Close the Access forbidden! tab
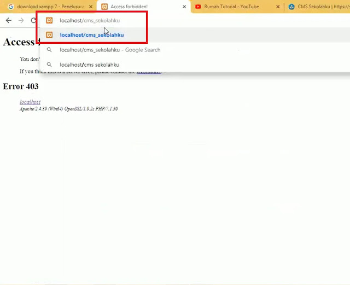 click(184, 7)
